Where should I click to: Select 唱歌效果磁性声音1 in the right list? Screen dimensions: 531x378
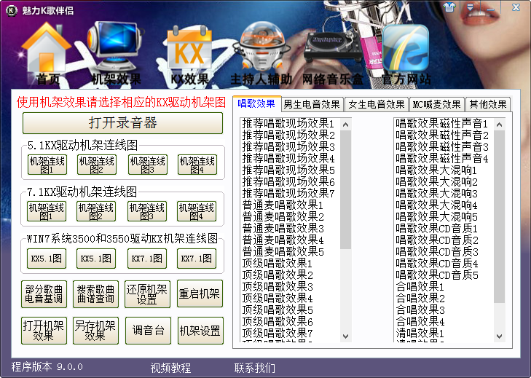click(x=442, y=124)
